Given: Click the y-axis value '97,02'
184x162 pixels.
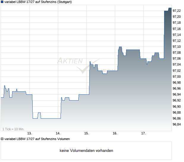Looking at the screenshot, I should [177, 71].
